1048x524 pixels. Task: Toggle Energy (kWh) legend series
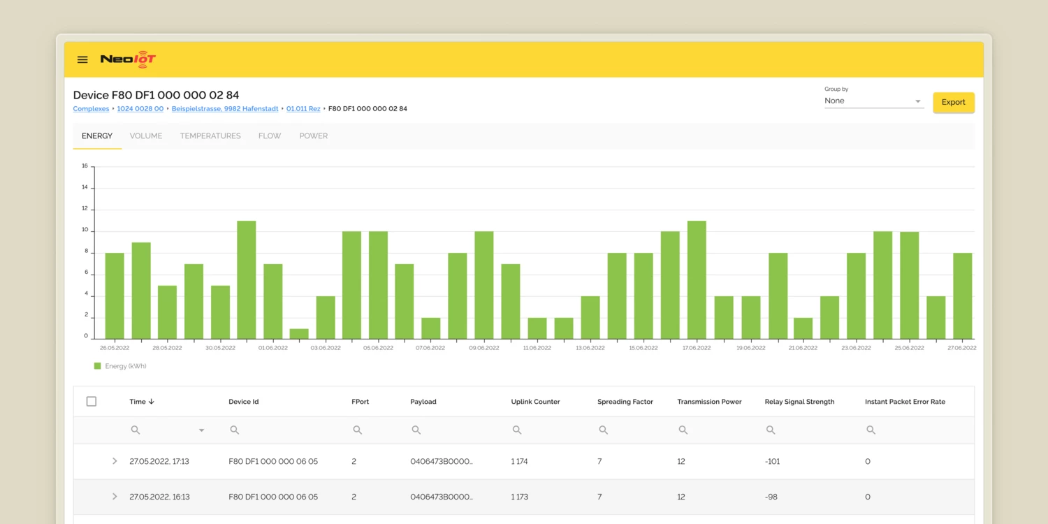[x=120, y=366]
